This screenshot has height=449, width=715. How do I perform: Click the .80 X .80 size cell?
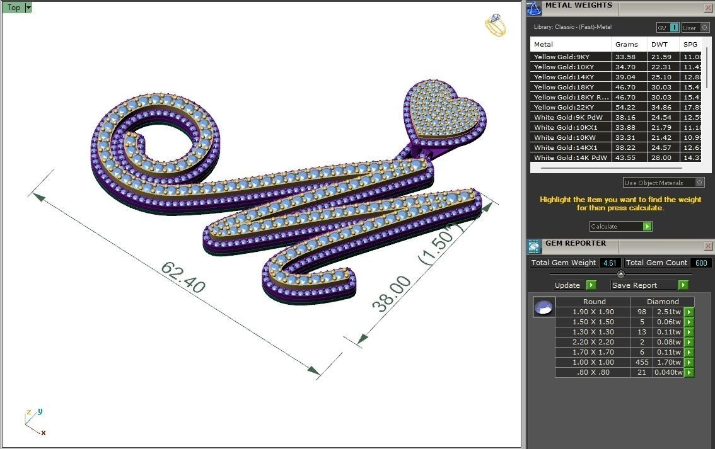pos(593,372)
